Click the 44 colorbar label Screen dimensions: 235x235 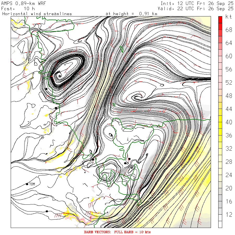pos(229,109)
